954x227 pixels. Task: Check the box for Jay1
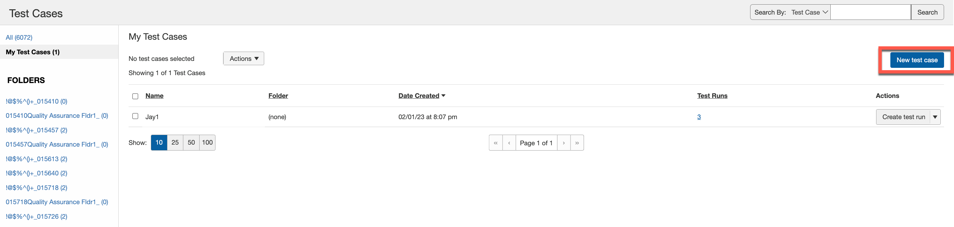coord(135,116)
